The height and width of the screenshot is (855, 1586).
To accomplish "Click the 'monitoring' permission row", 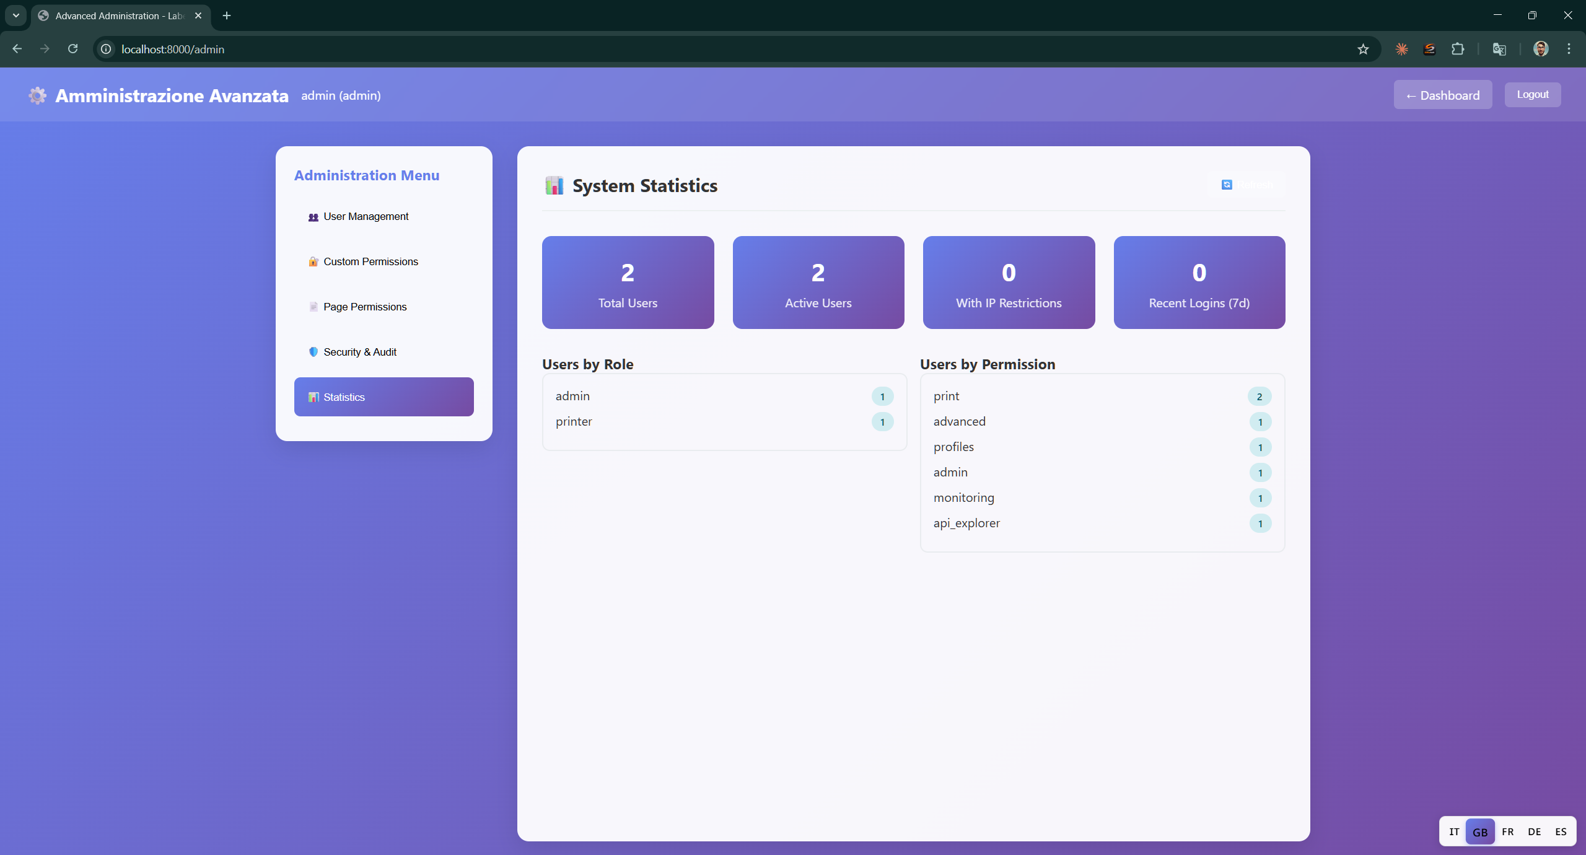I will click(1102, 498).
